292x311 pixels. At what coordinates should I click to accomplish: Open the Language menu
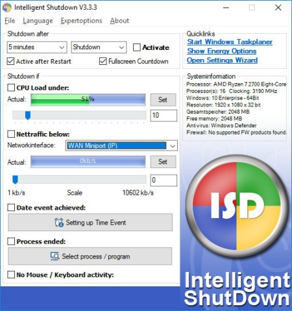[x=38, y=21]
